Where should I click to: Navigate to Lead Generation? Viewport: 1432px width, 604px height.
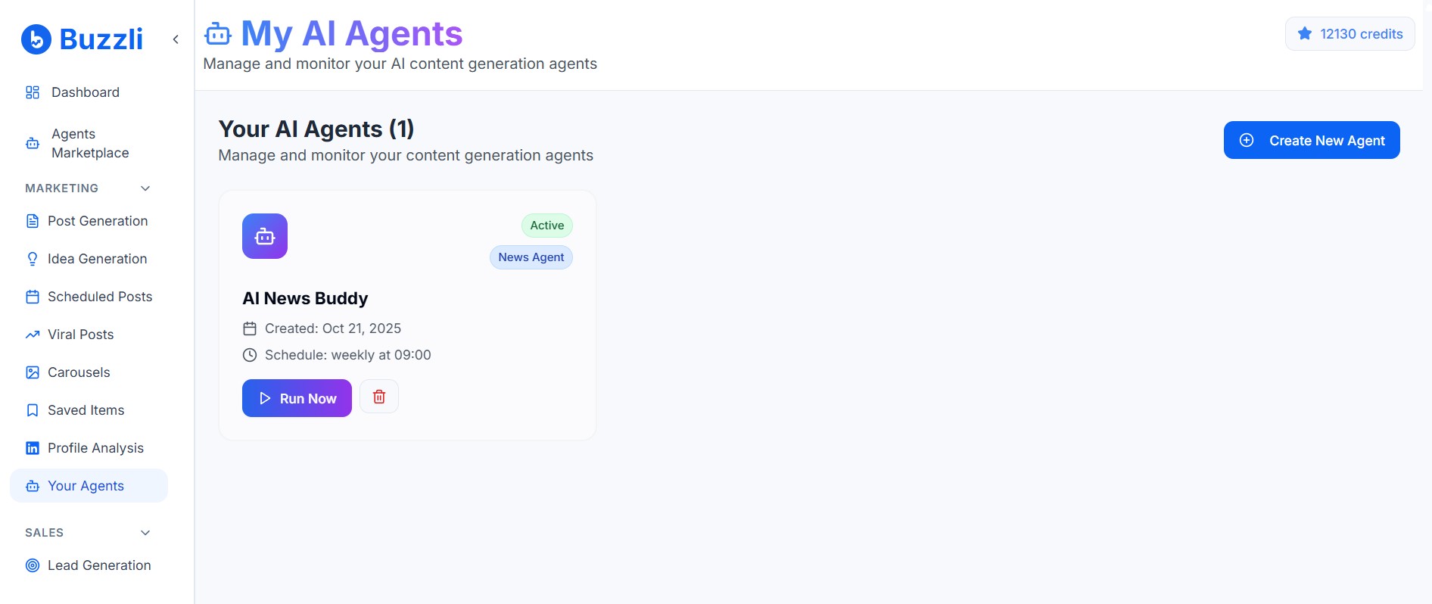pos(99,565)
